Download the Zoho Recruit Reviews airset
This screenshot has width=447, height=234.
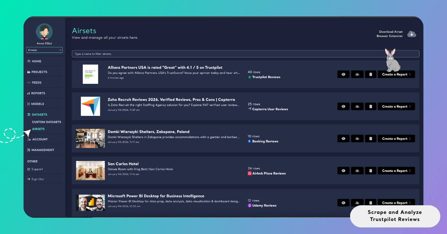(x=357, y=107)
